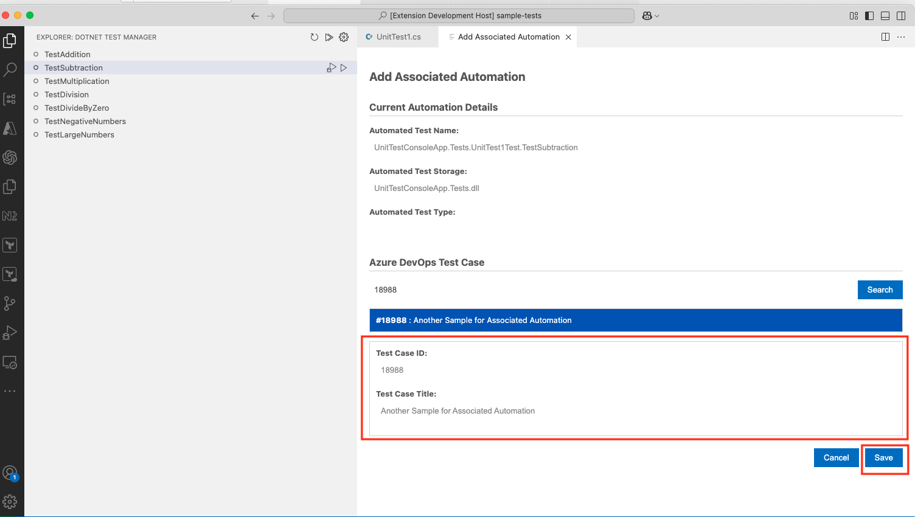Screen dimensions: 915x517
Task: Click Test Case ID value 18988
Action: click(392, 370)
